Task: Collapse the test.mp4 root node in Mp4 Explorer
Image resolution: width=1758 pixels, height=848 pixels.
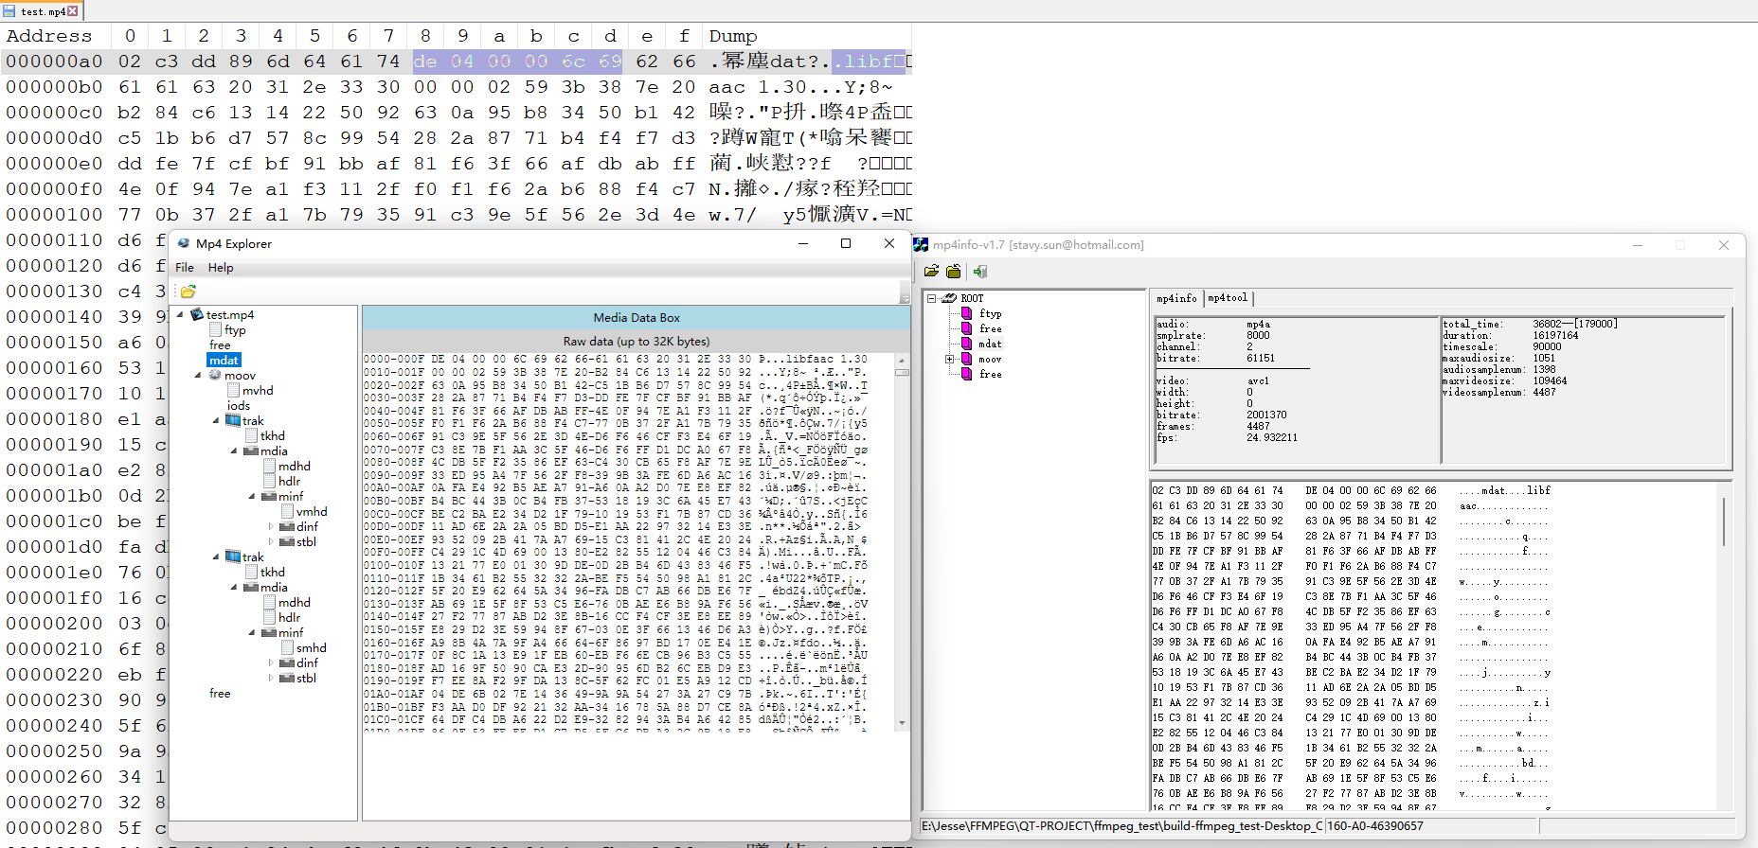Action: click(182, 314)
